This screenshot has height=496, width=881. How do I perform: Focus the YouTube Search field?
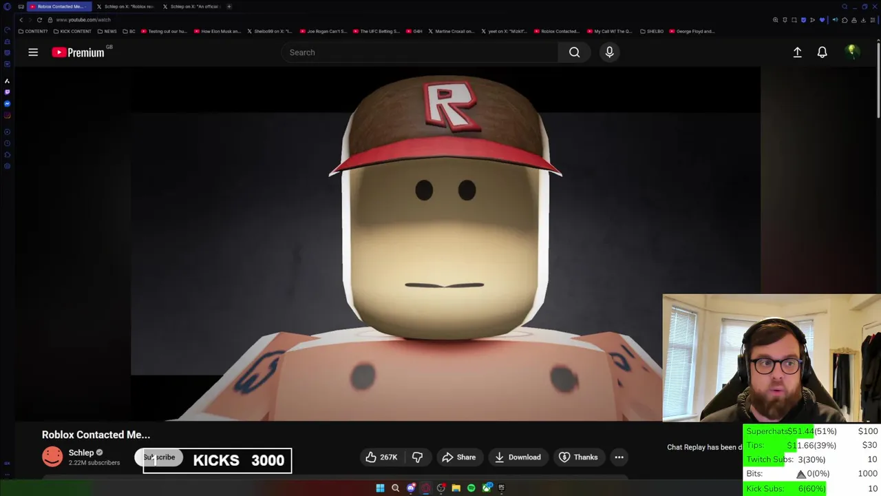(420, 52)
